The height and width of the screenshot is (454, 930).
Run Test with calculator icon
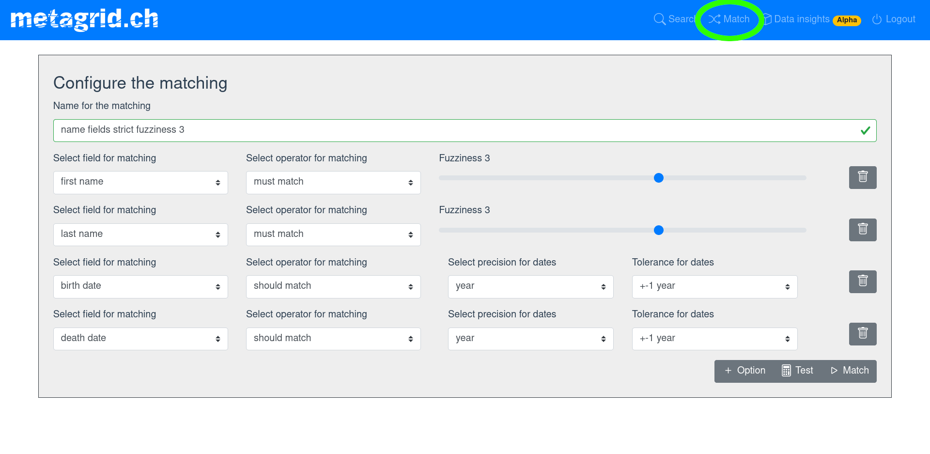coord(797,371)
